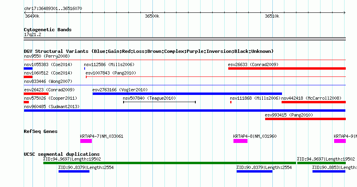Viewport: 357px width, 187px height.
Task: Open the KRTAP4-9 gene magenta box
Action: click(340, 141)
